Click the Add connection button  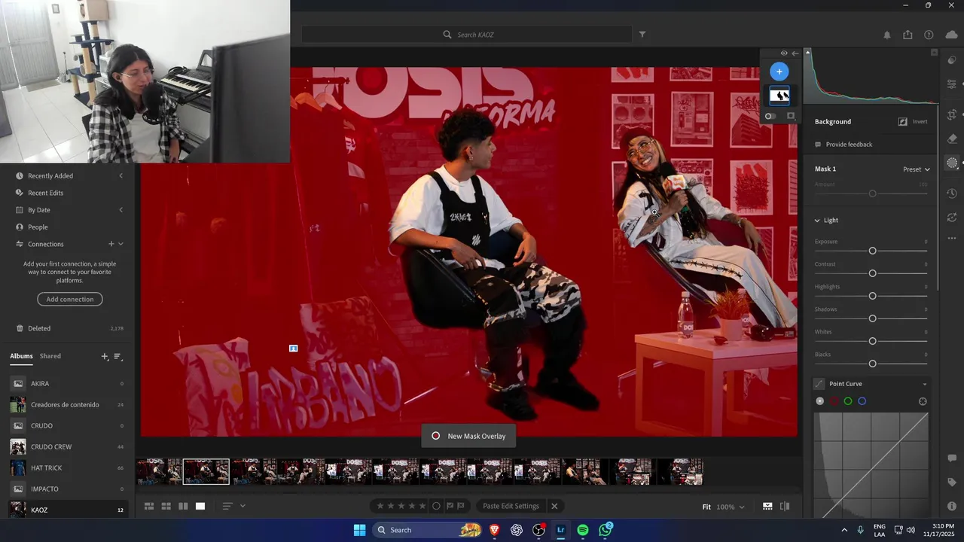tap(70, 300)
